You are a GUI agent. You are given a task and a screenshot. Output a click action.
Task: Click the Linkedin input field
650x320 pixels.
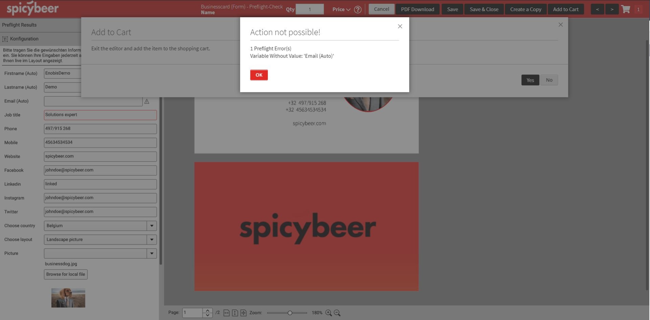click(x=100, y=184)
